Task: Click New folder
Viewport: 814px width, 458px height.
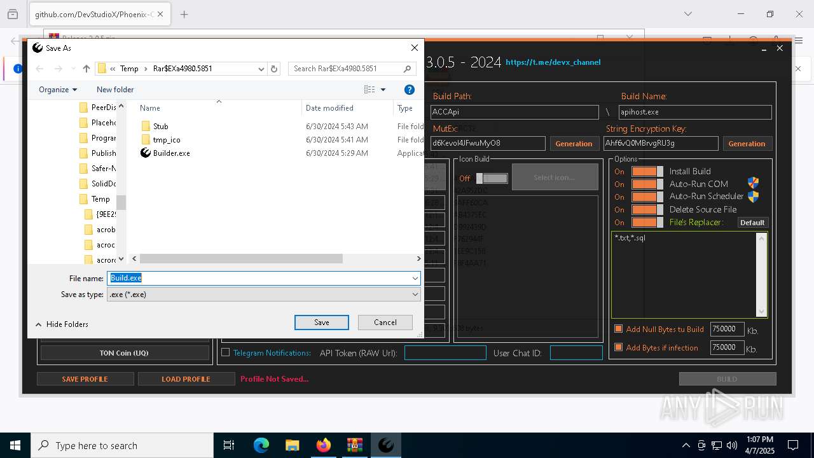Action: 115,90
